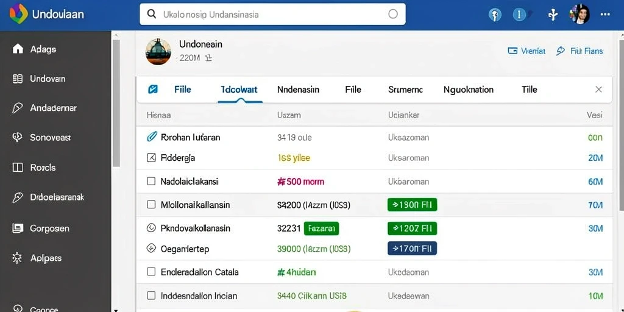Click the Andadernar pen icon
This screenshot has height=312, width=624.
(18, 108)
